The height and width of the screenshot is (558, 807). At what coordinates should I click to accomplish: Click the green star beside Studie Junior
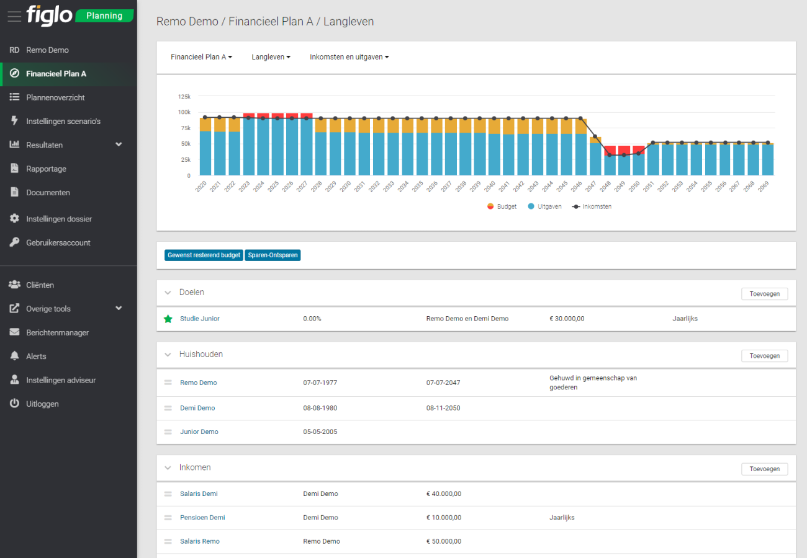click(x=168, y=319)
